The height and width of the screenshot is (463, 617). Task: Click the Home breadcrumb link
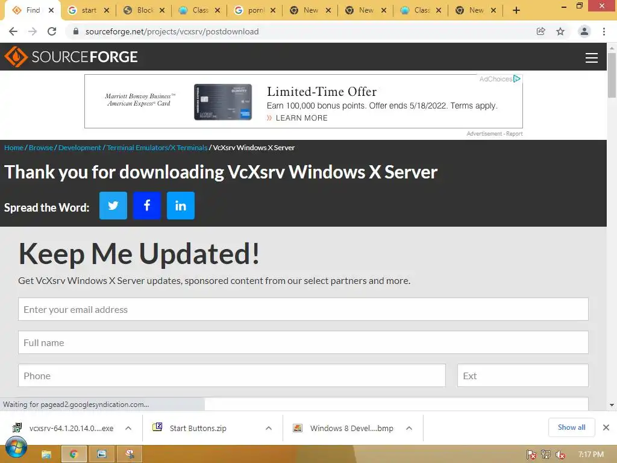click(x=14, y=148)
